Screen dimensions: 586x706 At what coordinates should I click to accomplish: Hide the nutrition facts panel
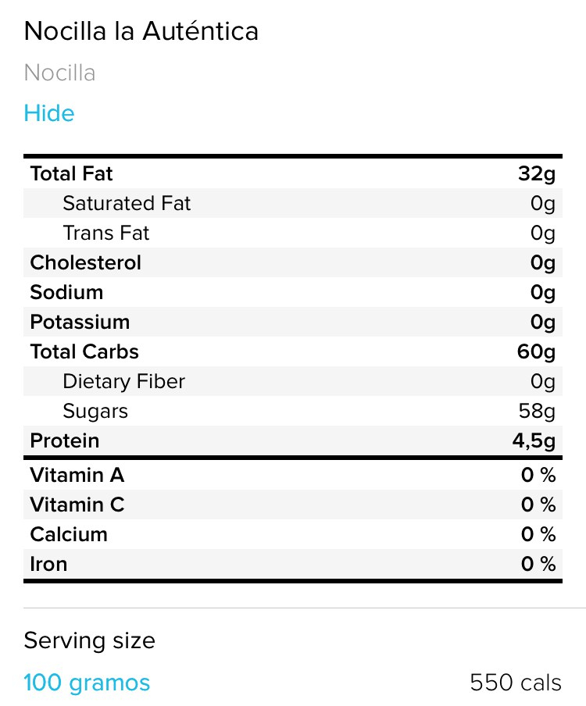tap(49, 113)
